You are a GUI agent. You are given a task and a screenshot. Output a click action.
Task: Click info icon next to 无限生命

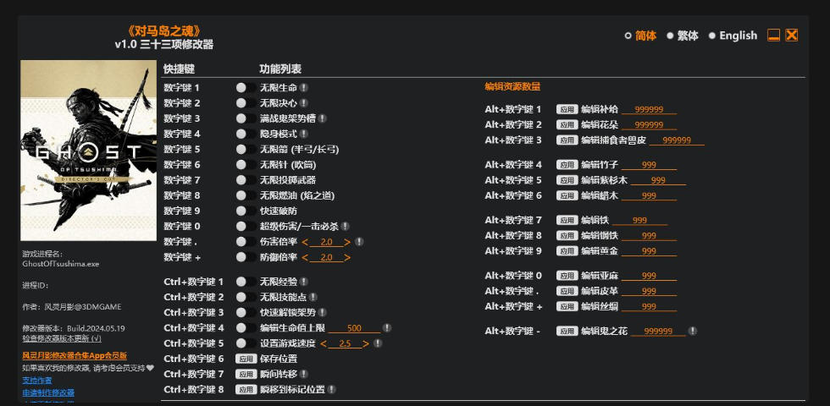(304, 88)
